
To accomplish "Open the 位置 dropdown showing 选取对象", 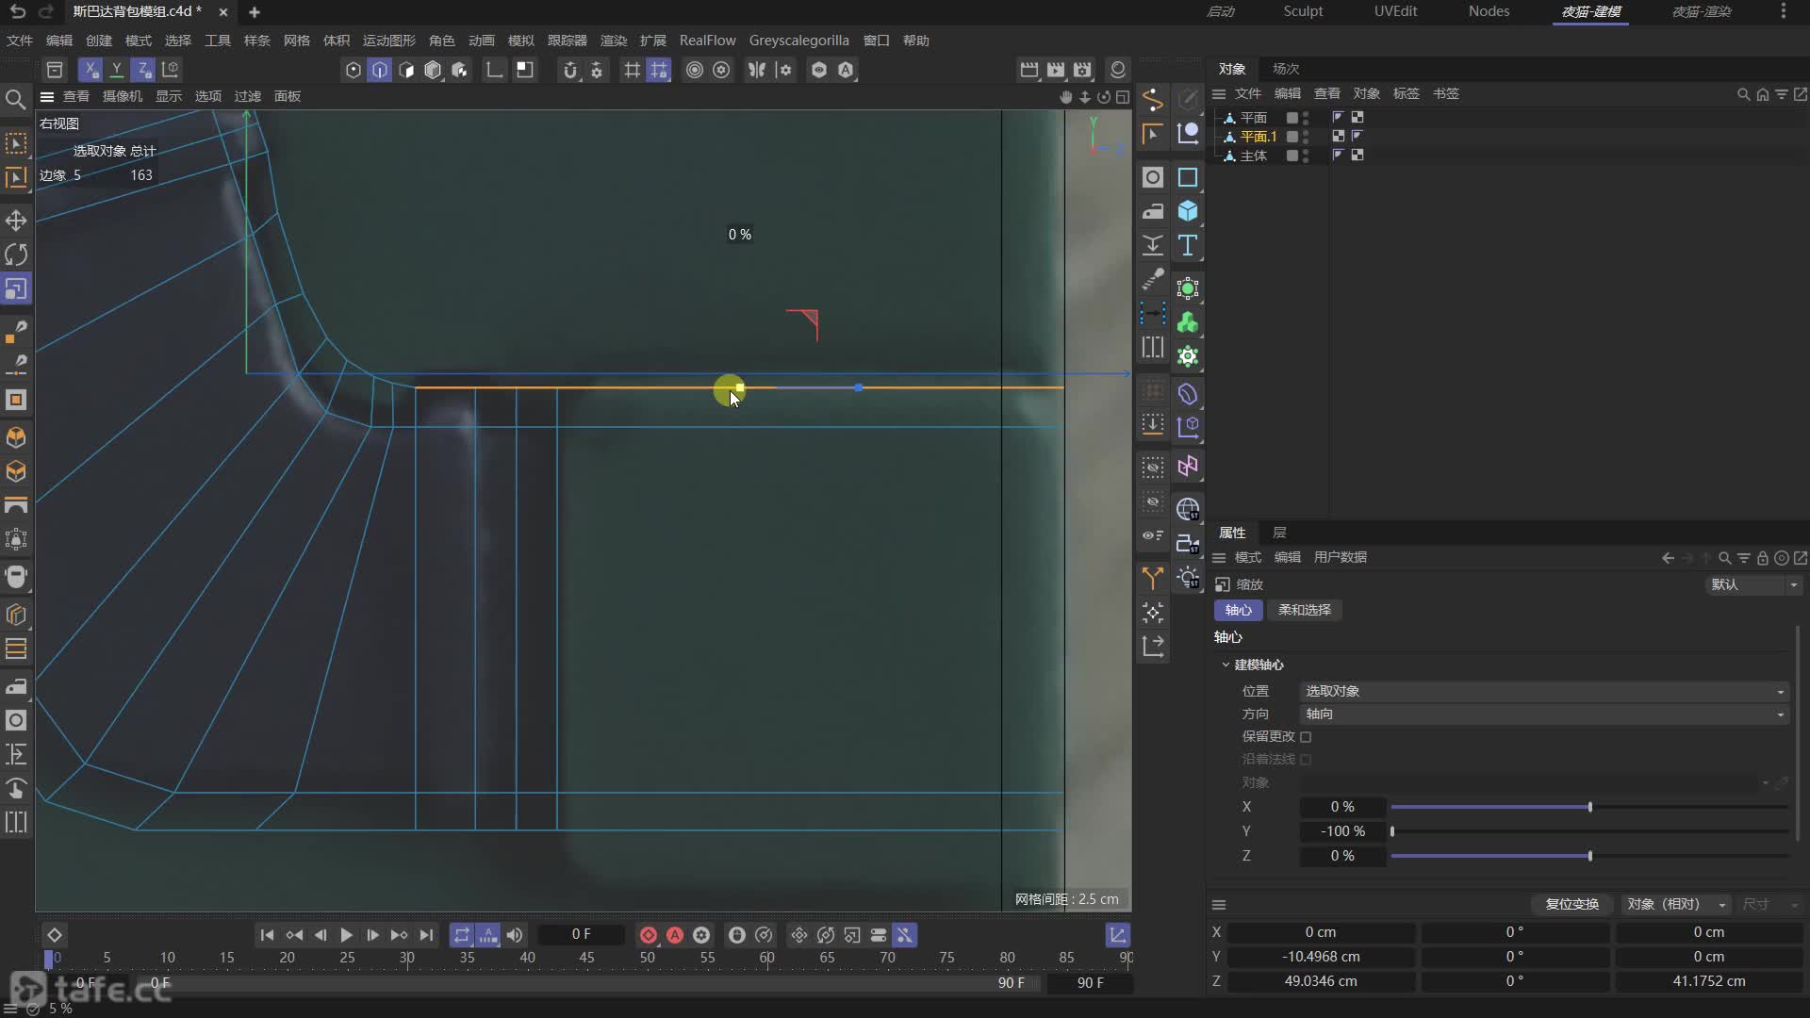I will pos(1544,691).
